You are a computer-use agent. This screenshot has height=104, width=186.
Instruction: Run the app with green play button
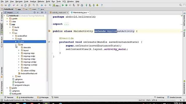click(63, 5)
